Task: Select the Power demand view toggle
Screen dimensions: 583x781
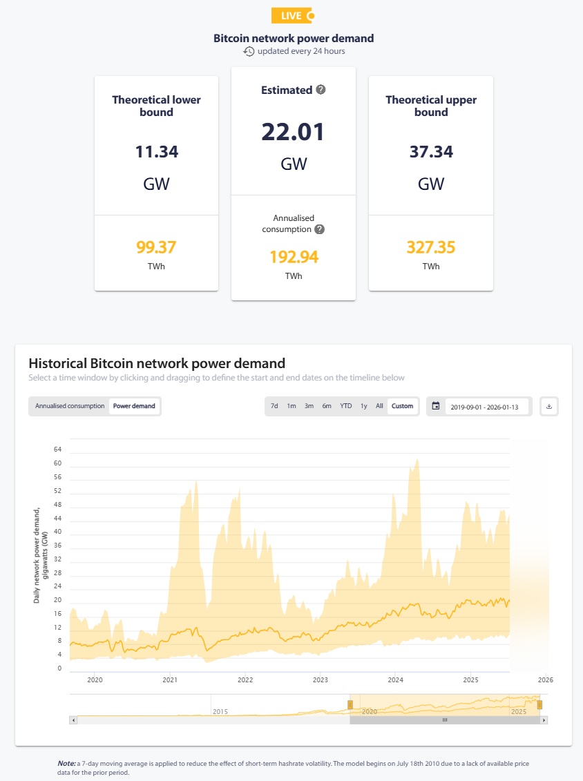Action: coord(135,406)
